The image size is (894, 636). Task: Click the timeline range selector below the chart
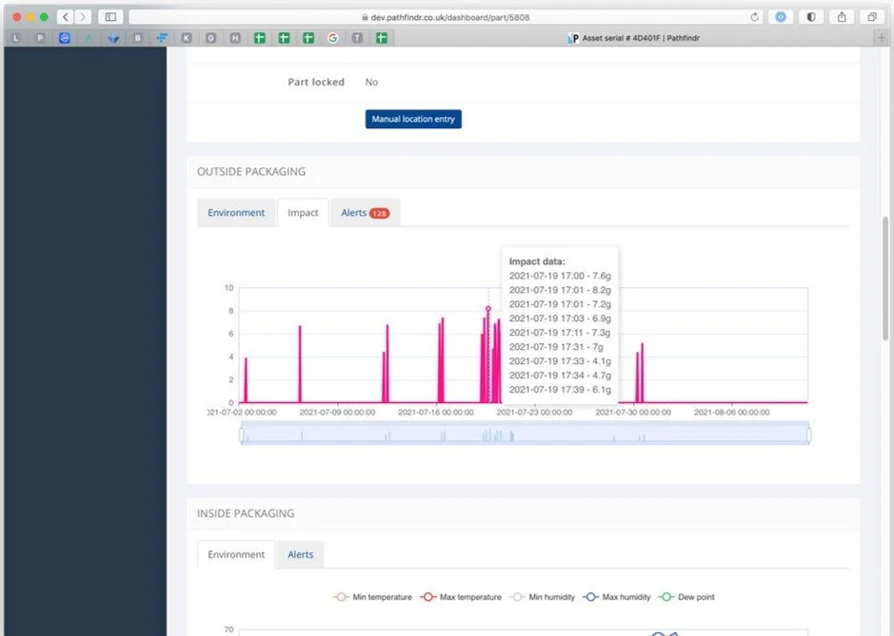tap(524, 434)
